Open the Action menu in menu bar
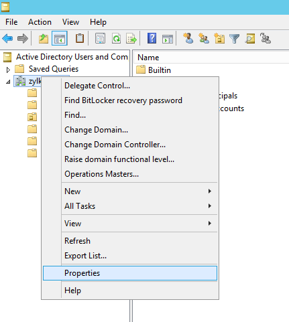289x322 pixels. point(40,22)
